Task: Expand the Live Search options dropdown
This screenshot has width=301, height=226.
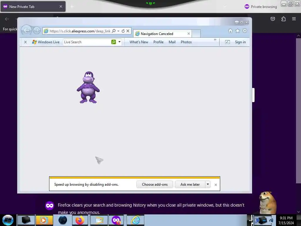Action: [119, 42]
